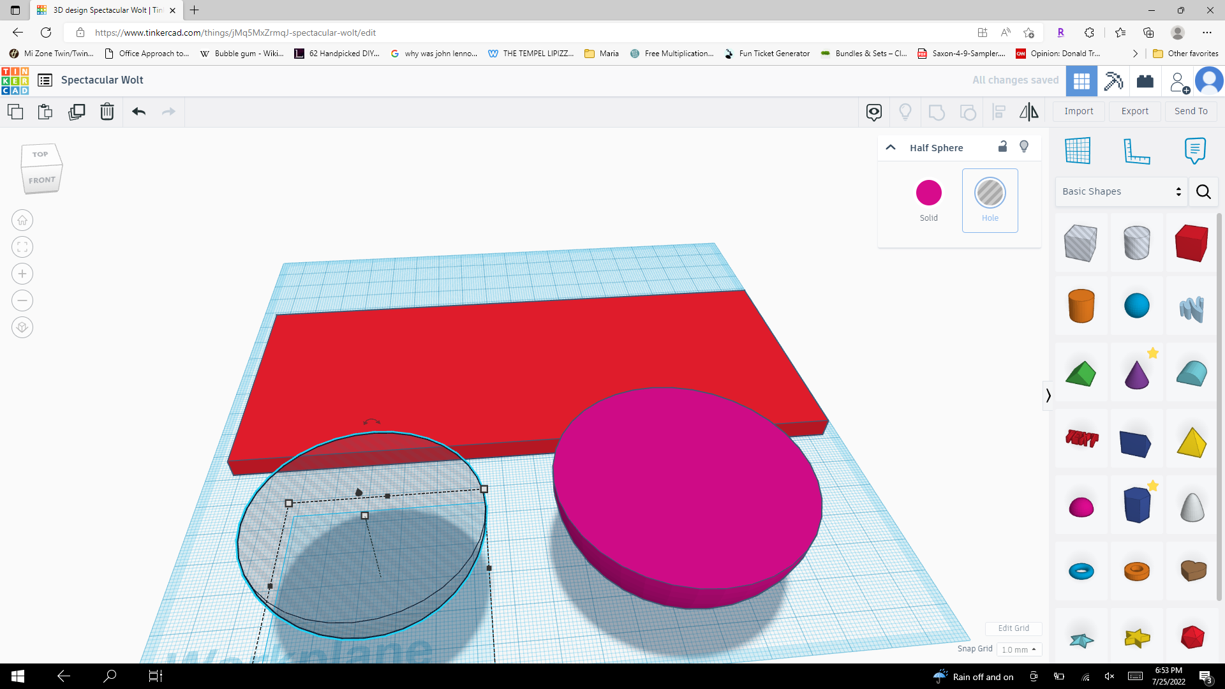Screen dimensions: 1225x689
Task: Click the Mirror tool icon
Action: [1029, 112]
